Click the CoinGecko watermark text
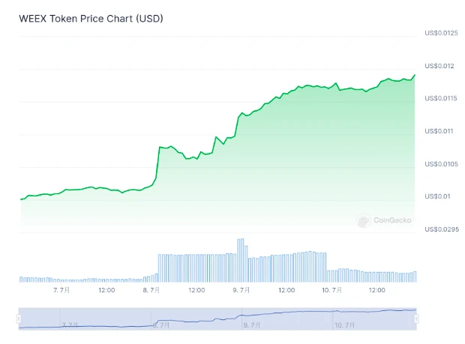This screenshot has height=344, width=465. pos(393,221)
